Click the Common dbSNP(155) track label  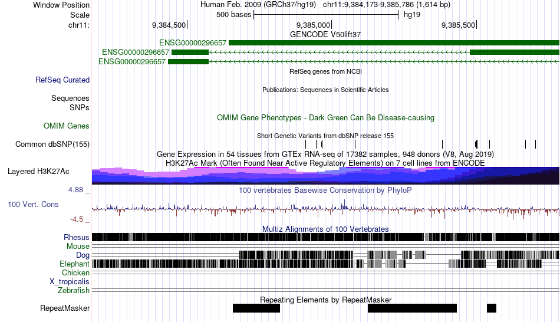point(52,144)
